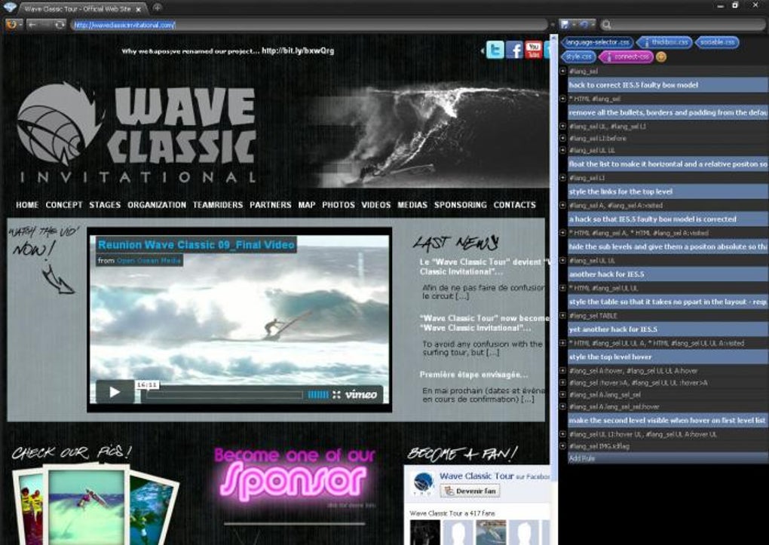
Task: Open the pink connect-css stylesheet tab
Action: (x=627, y=57)
